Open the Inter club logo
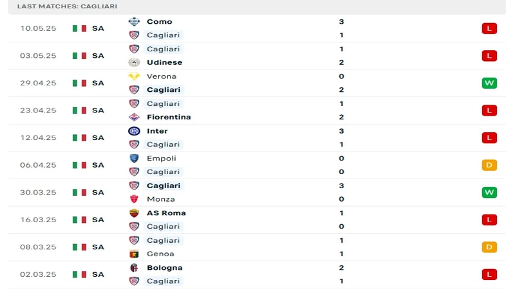The height and width of the screenshot is (289, 515). [134, 130]
